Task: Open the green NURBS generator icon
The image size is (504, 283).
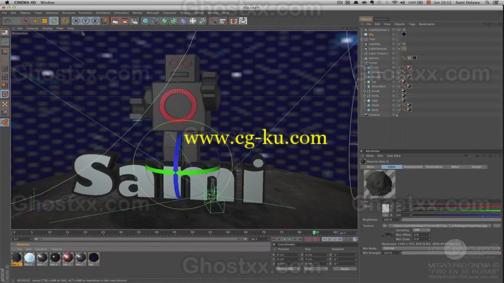Action: coord(164,21)
